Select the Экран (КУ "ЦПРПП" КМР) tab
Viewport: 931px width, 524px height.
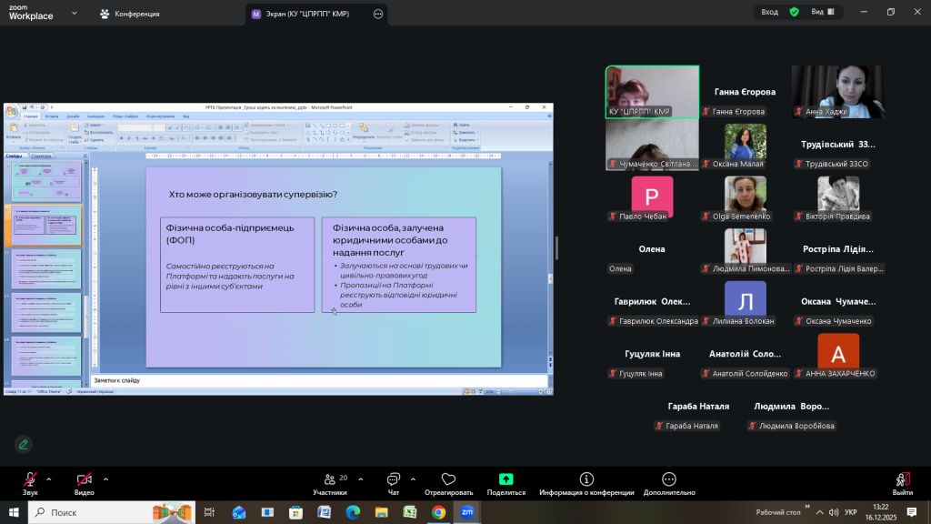pos(309,14)
